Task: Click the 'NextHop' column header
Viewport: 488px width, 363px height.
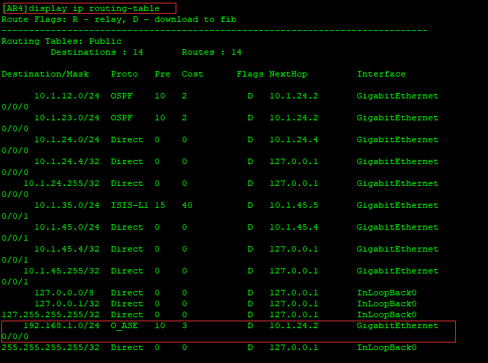Action: click(x=288, y=74)
